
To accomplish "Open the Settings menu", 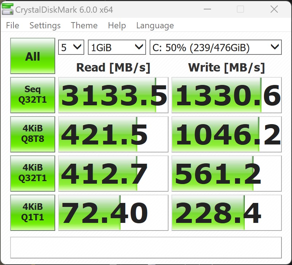I will [45, 25].
